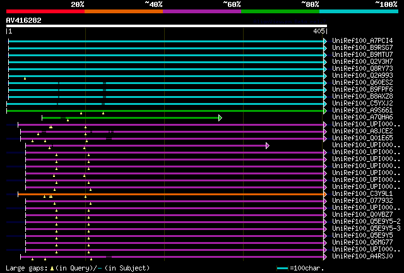Select the UniRef100_B9FPF6 label
404x273 pixels.
pos(362,89)
